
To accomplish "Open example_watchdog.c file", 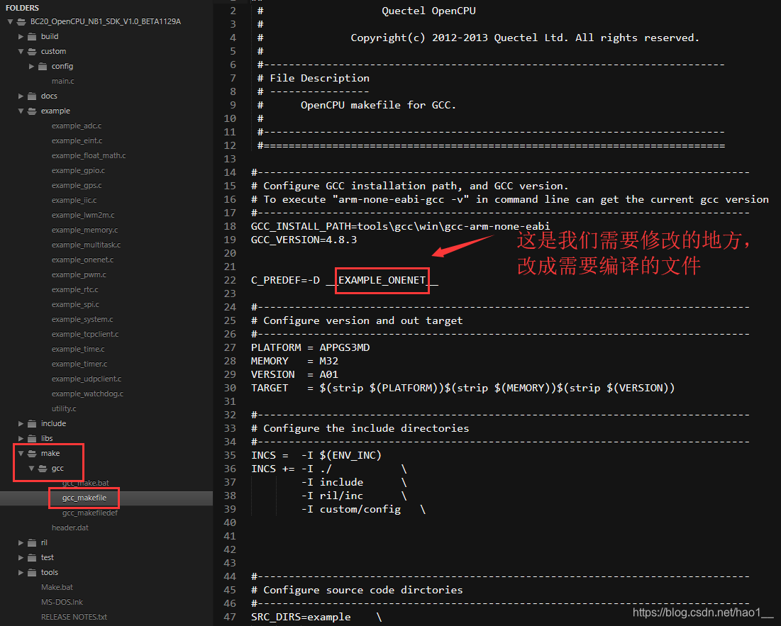I will click(88, 395).
